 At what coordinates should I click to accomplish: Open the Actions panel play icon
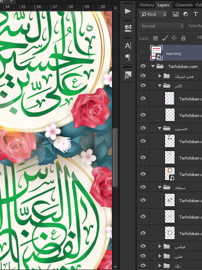128,11
